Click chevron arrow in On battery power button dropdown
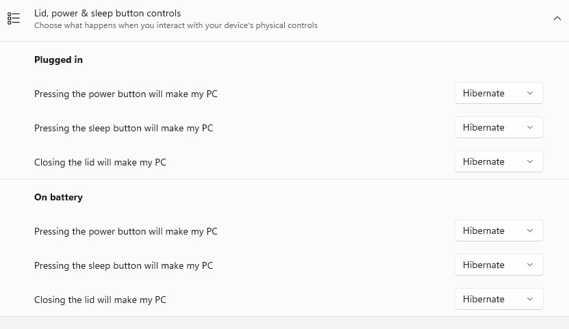 coord(530,231)
